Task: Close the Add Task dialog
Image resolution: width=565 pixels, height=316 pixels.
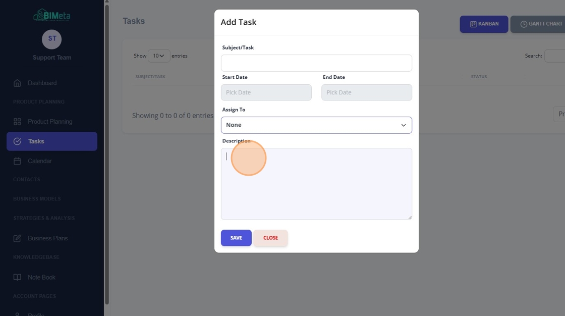Action: [x=270, y=238]
